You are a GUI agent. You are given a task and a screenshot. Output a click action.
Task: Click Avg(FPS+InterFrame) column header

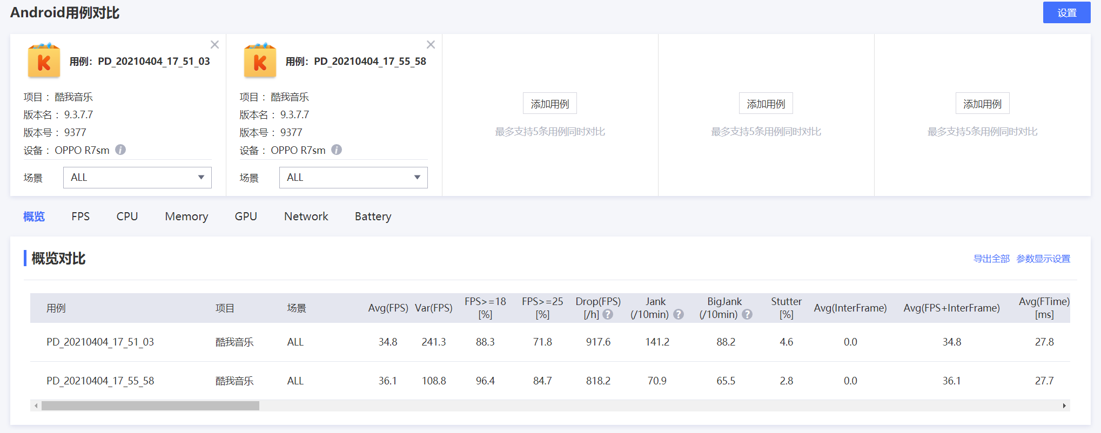pyautogui.click(x=951, y=308)
